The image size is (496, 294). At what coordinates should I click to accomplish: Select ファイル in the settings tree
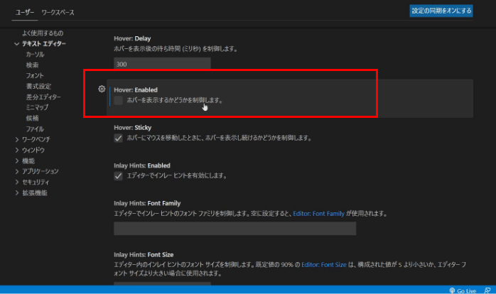[x=35, y=129]
